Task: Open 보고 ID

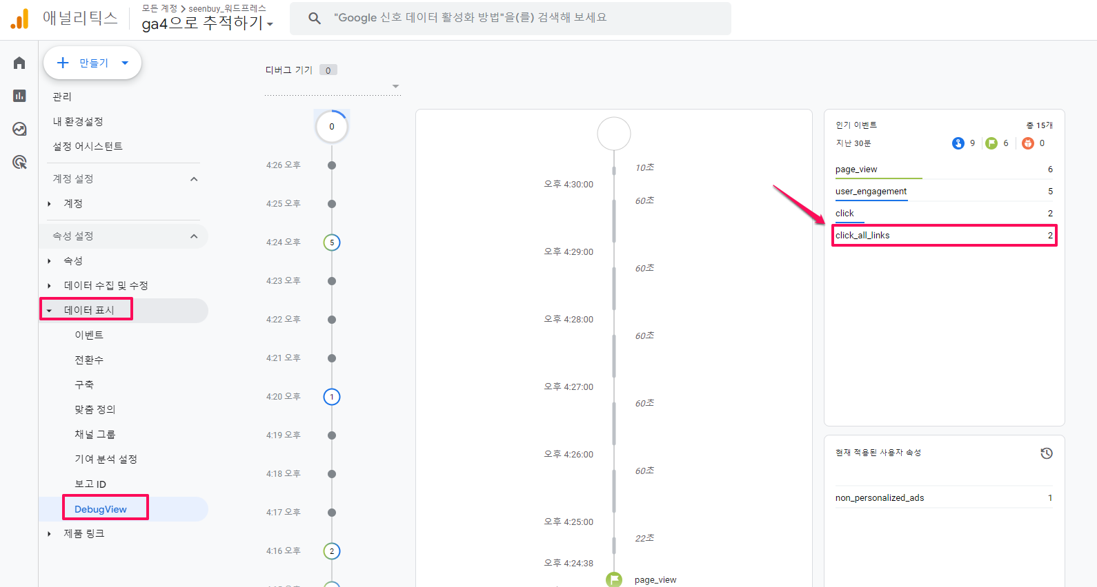Action: pos(90,484)
